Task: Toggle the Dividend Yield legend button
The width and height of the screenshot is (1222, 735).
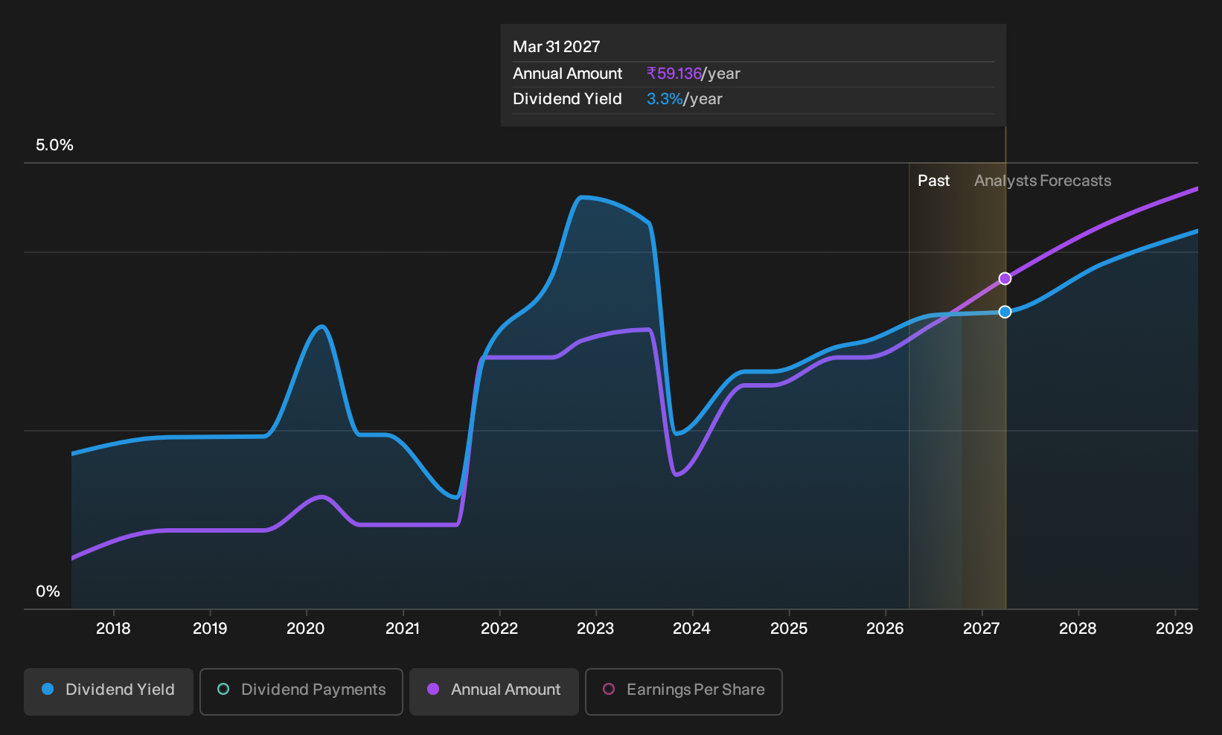Action: tap(109, 692)
